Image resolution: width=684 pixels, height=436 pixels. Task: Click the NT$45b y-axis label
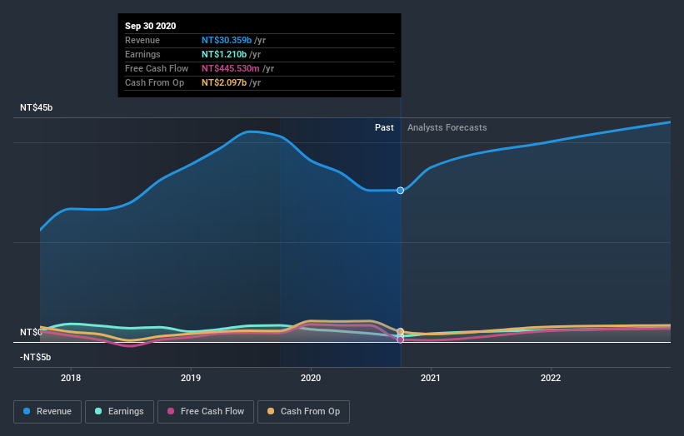pyautogui.click(x=36, y=107)
